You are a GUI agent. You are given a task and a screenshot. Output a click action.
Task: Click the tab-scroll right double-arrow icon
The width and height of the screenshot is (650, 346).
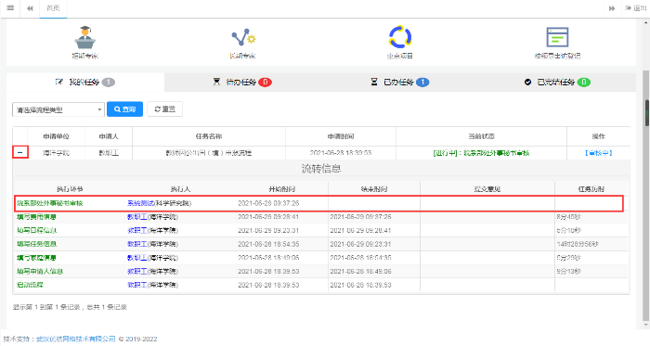click(x=612, y=8)
